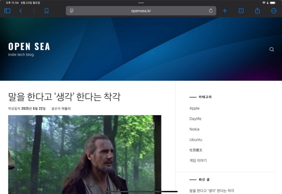Select the 'indie tech blog.' tagline text

[21, 55]
